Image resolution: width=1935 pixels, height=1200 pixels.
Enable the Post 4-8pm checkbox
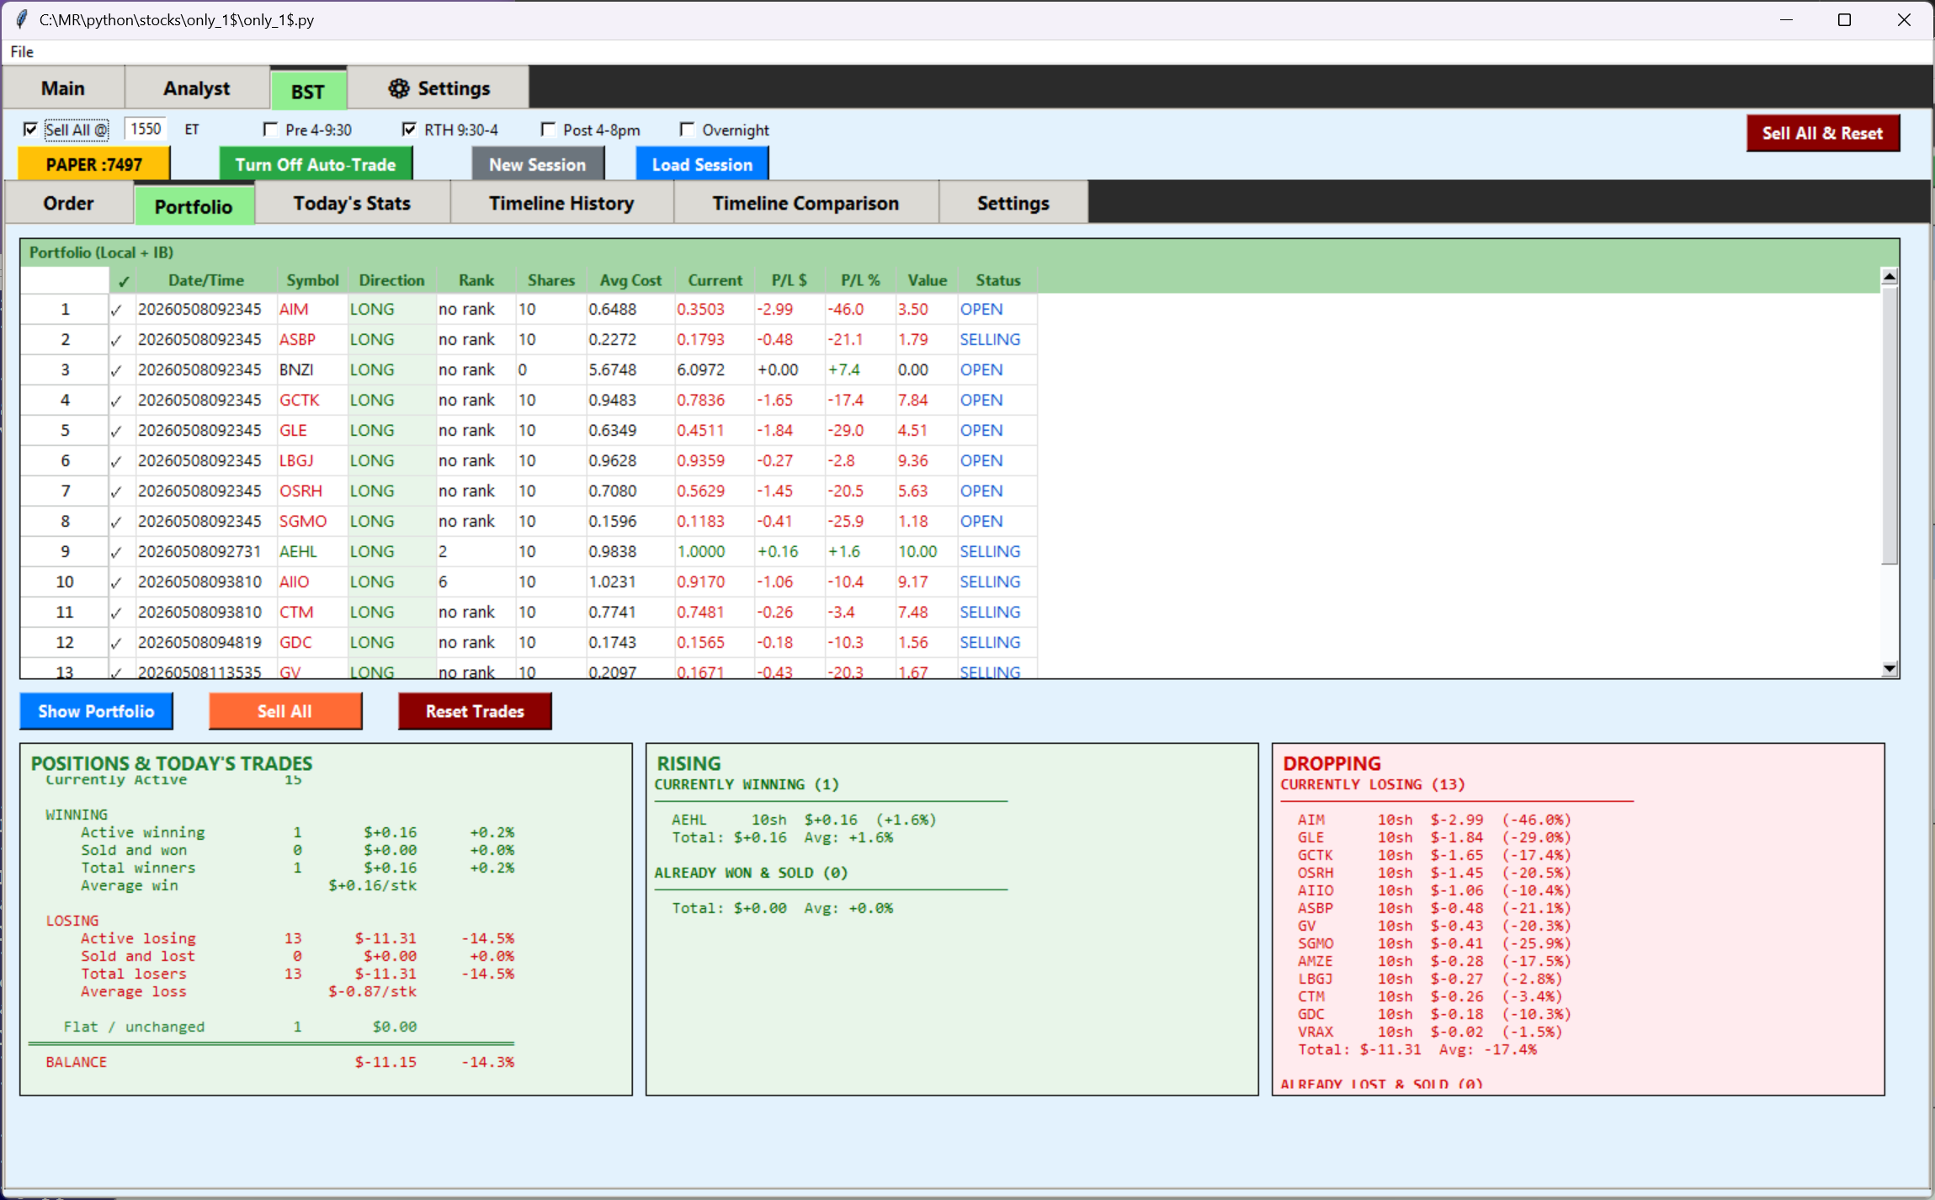point(548,130)
